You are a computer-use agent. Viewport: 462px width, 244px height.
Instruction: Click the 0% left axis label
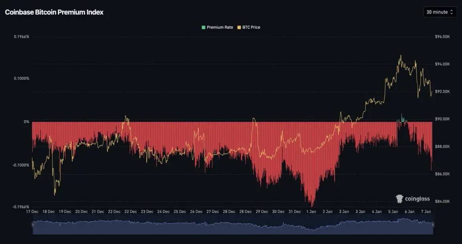pos(26,122)
